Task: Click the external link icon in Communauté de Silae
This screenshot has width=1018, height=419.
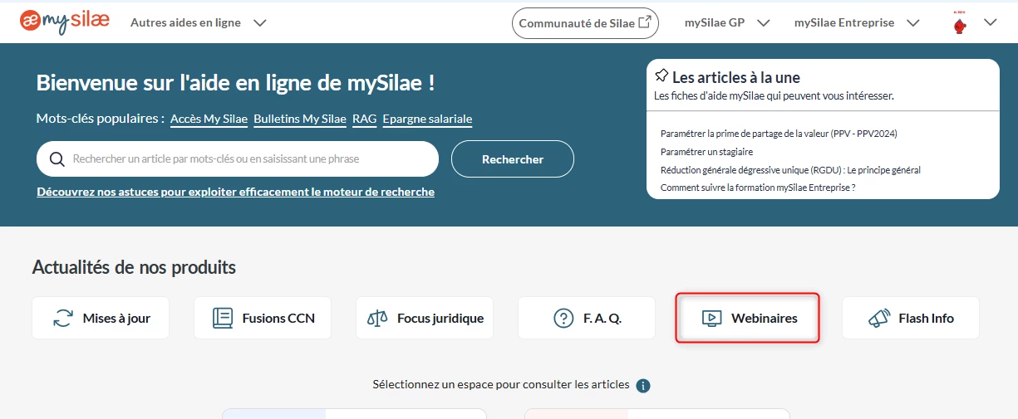Action: pyautogui.click(x=644, y=22)
